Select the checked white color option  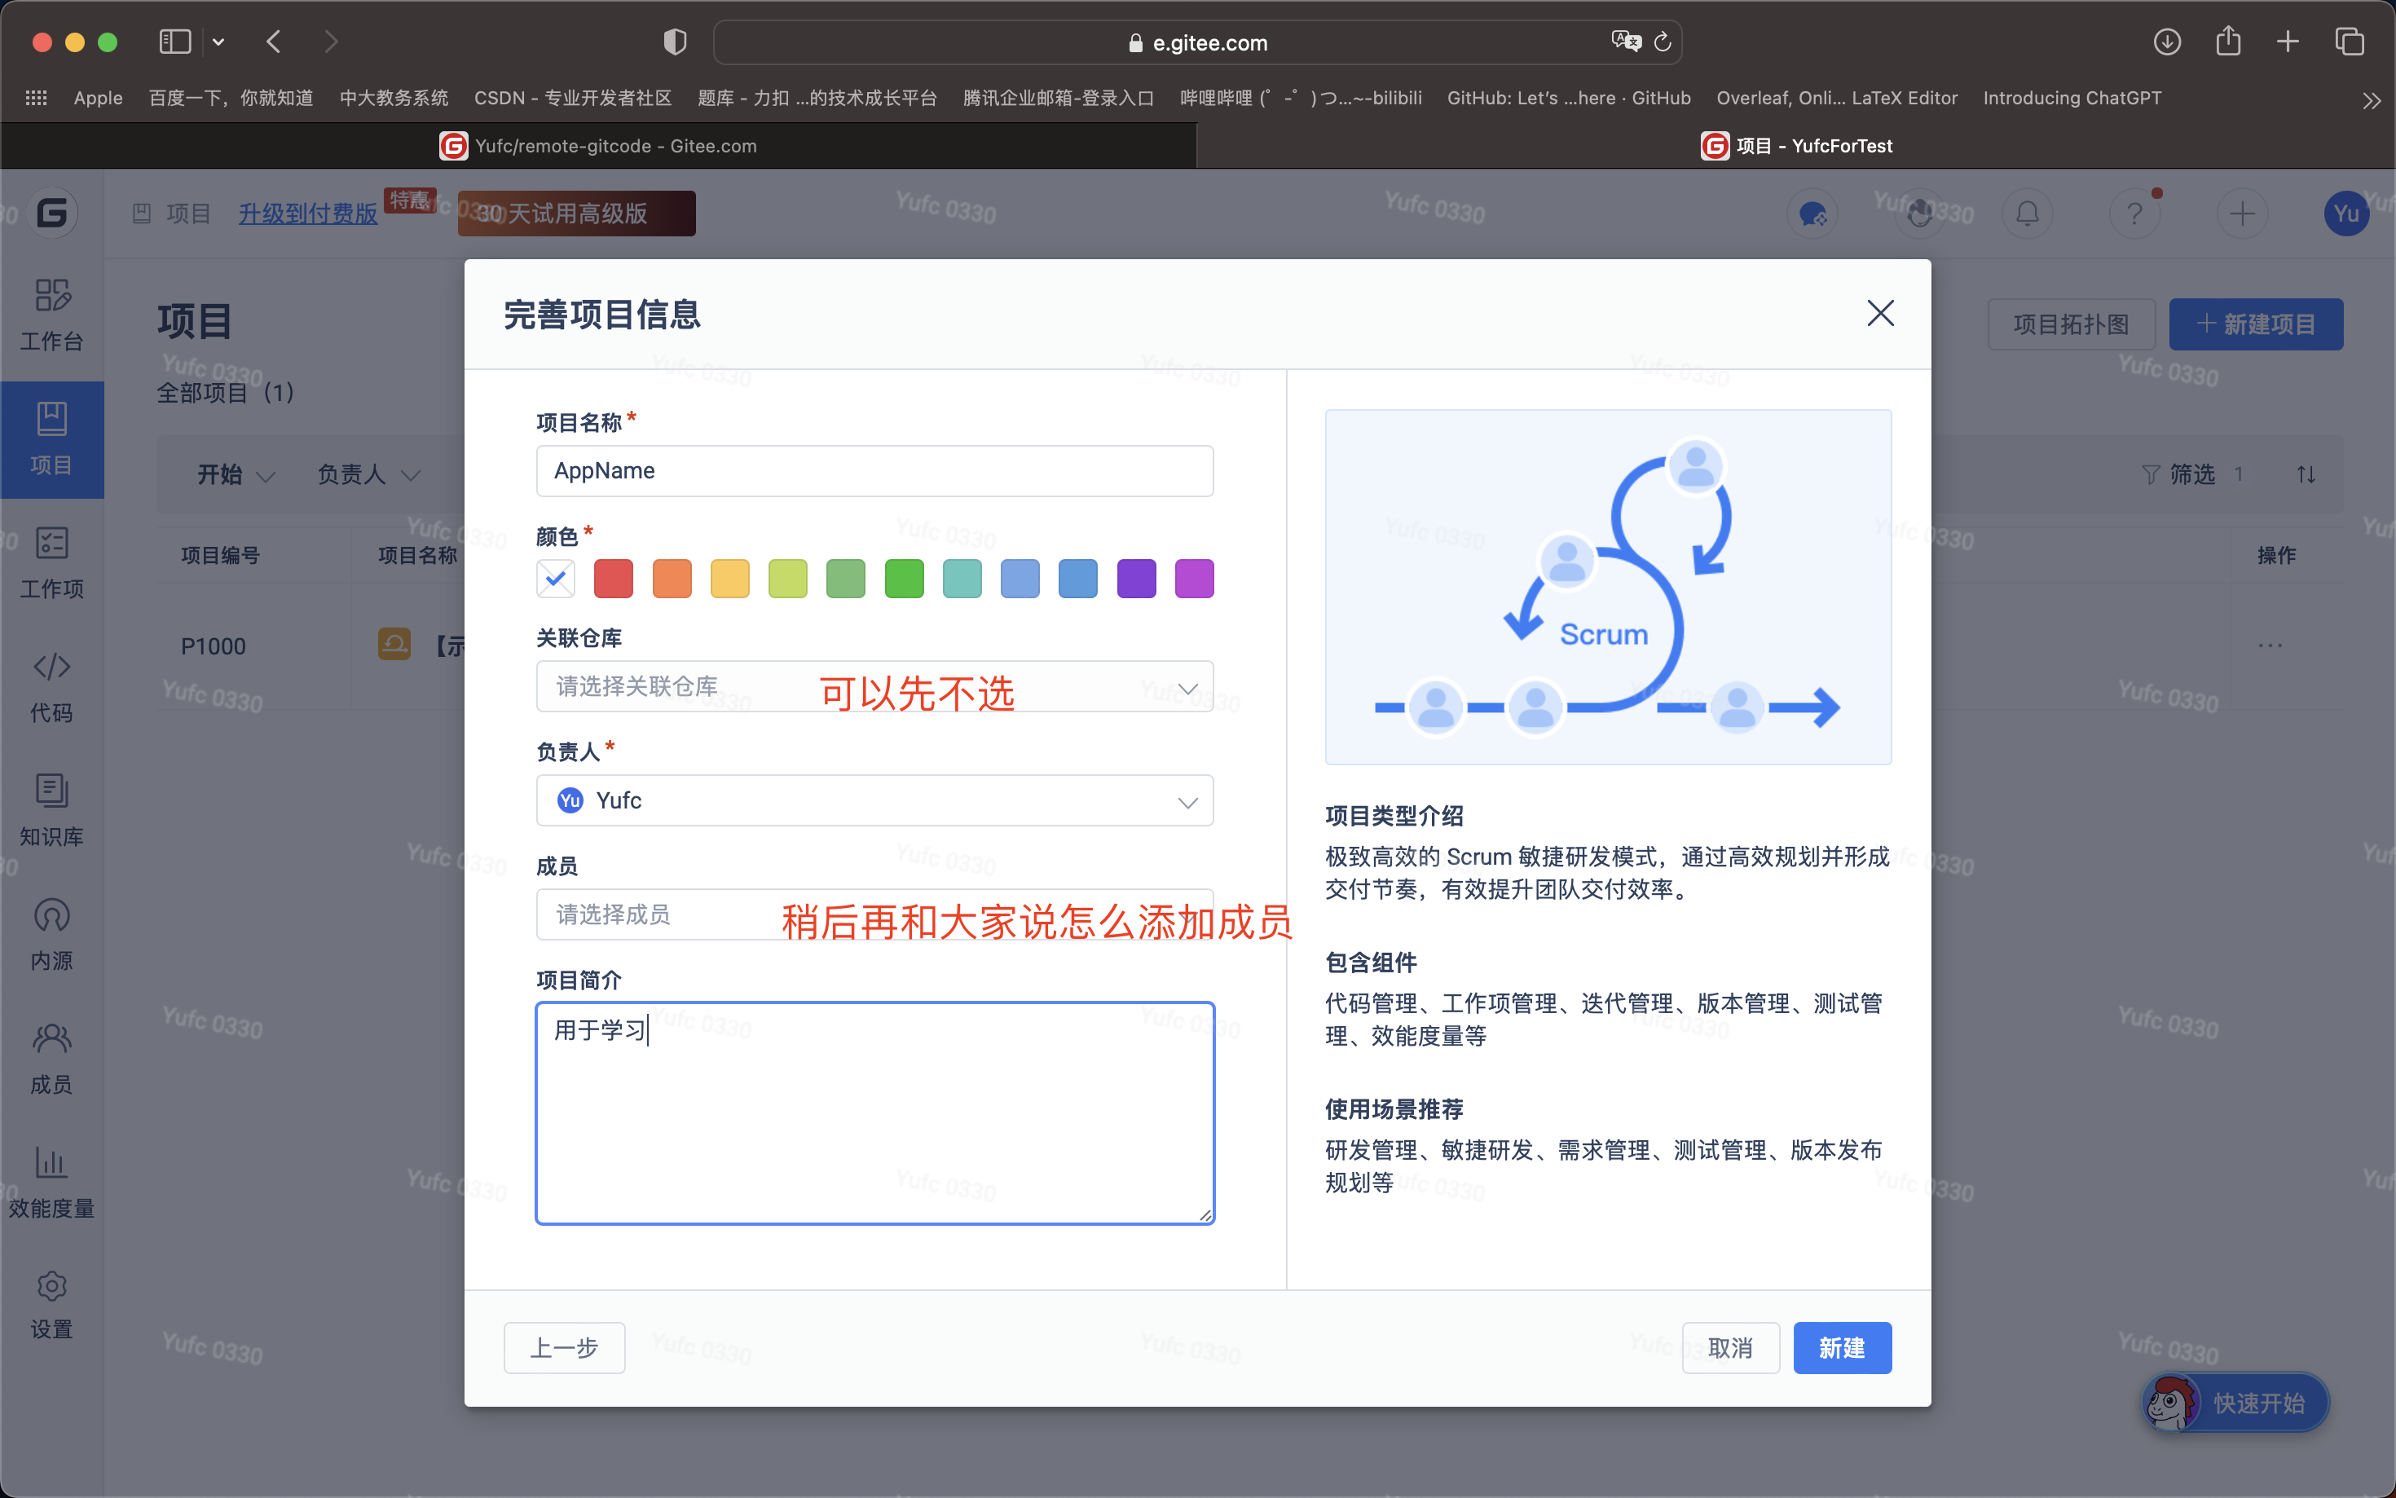[556, 579]
